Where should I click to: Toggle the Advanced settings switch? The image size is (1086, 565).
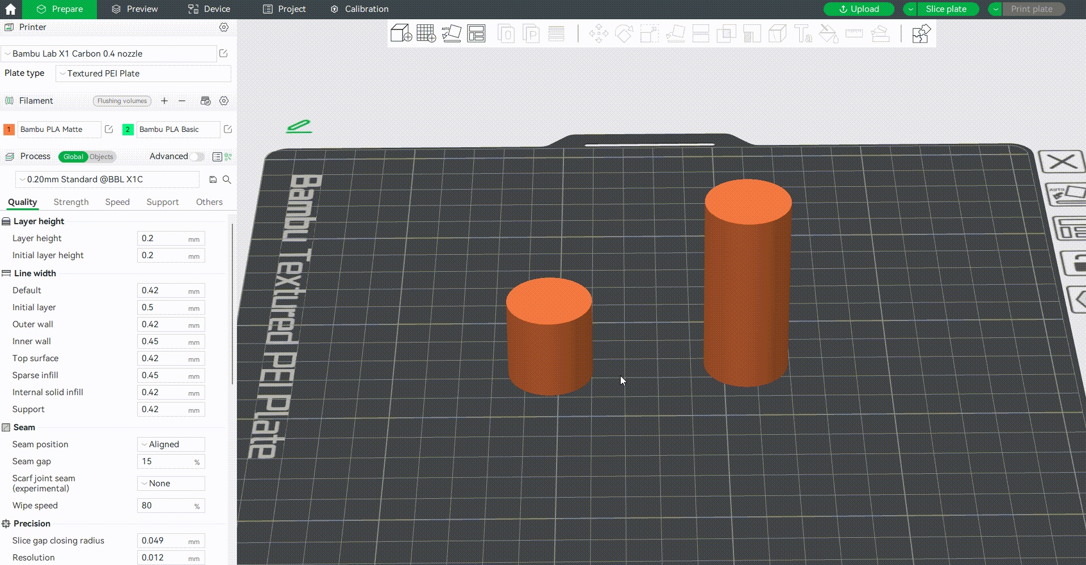197,157
